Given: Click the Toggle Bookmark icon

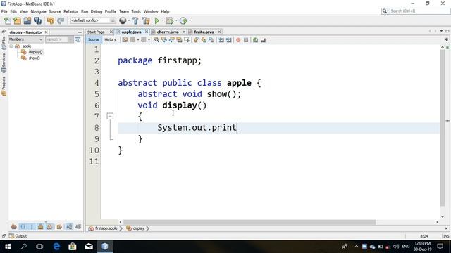Looking at the screenshot, I should (x=211, y=40).
